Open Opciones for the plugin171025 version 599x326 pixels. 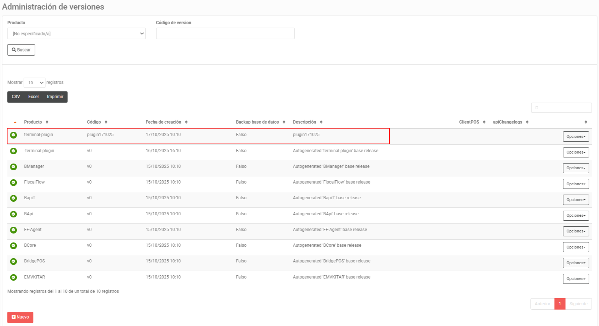coord(576,137)
